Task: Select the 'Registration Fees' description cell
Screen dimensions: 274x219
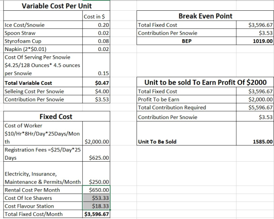Action: coord(43,153)
